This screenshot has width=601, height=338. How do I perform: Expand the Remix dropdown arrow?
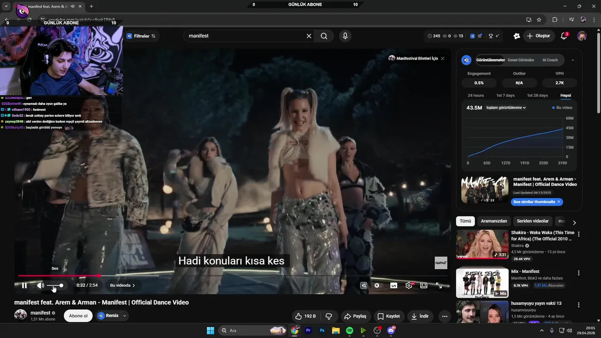tap(124, 316)
